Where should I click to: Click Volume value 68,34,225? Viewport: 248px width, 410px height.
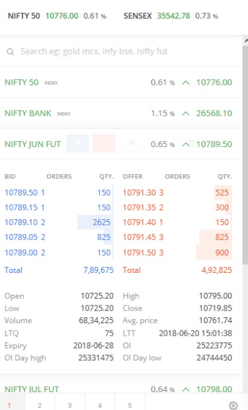[x=97, y=321]
